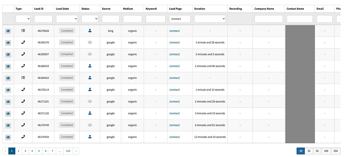
Task: Expand the Duration filter dropdown
Action: click(x=210, y=19)
